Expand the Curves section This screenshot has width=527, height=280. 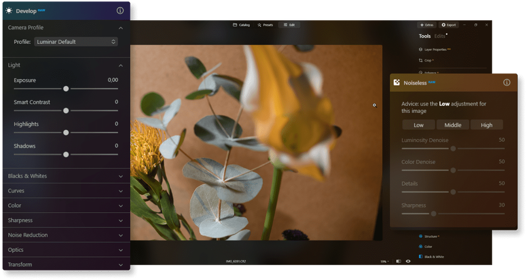[x=67, y=191]
